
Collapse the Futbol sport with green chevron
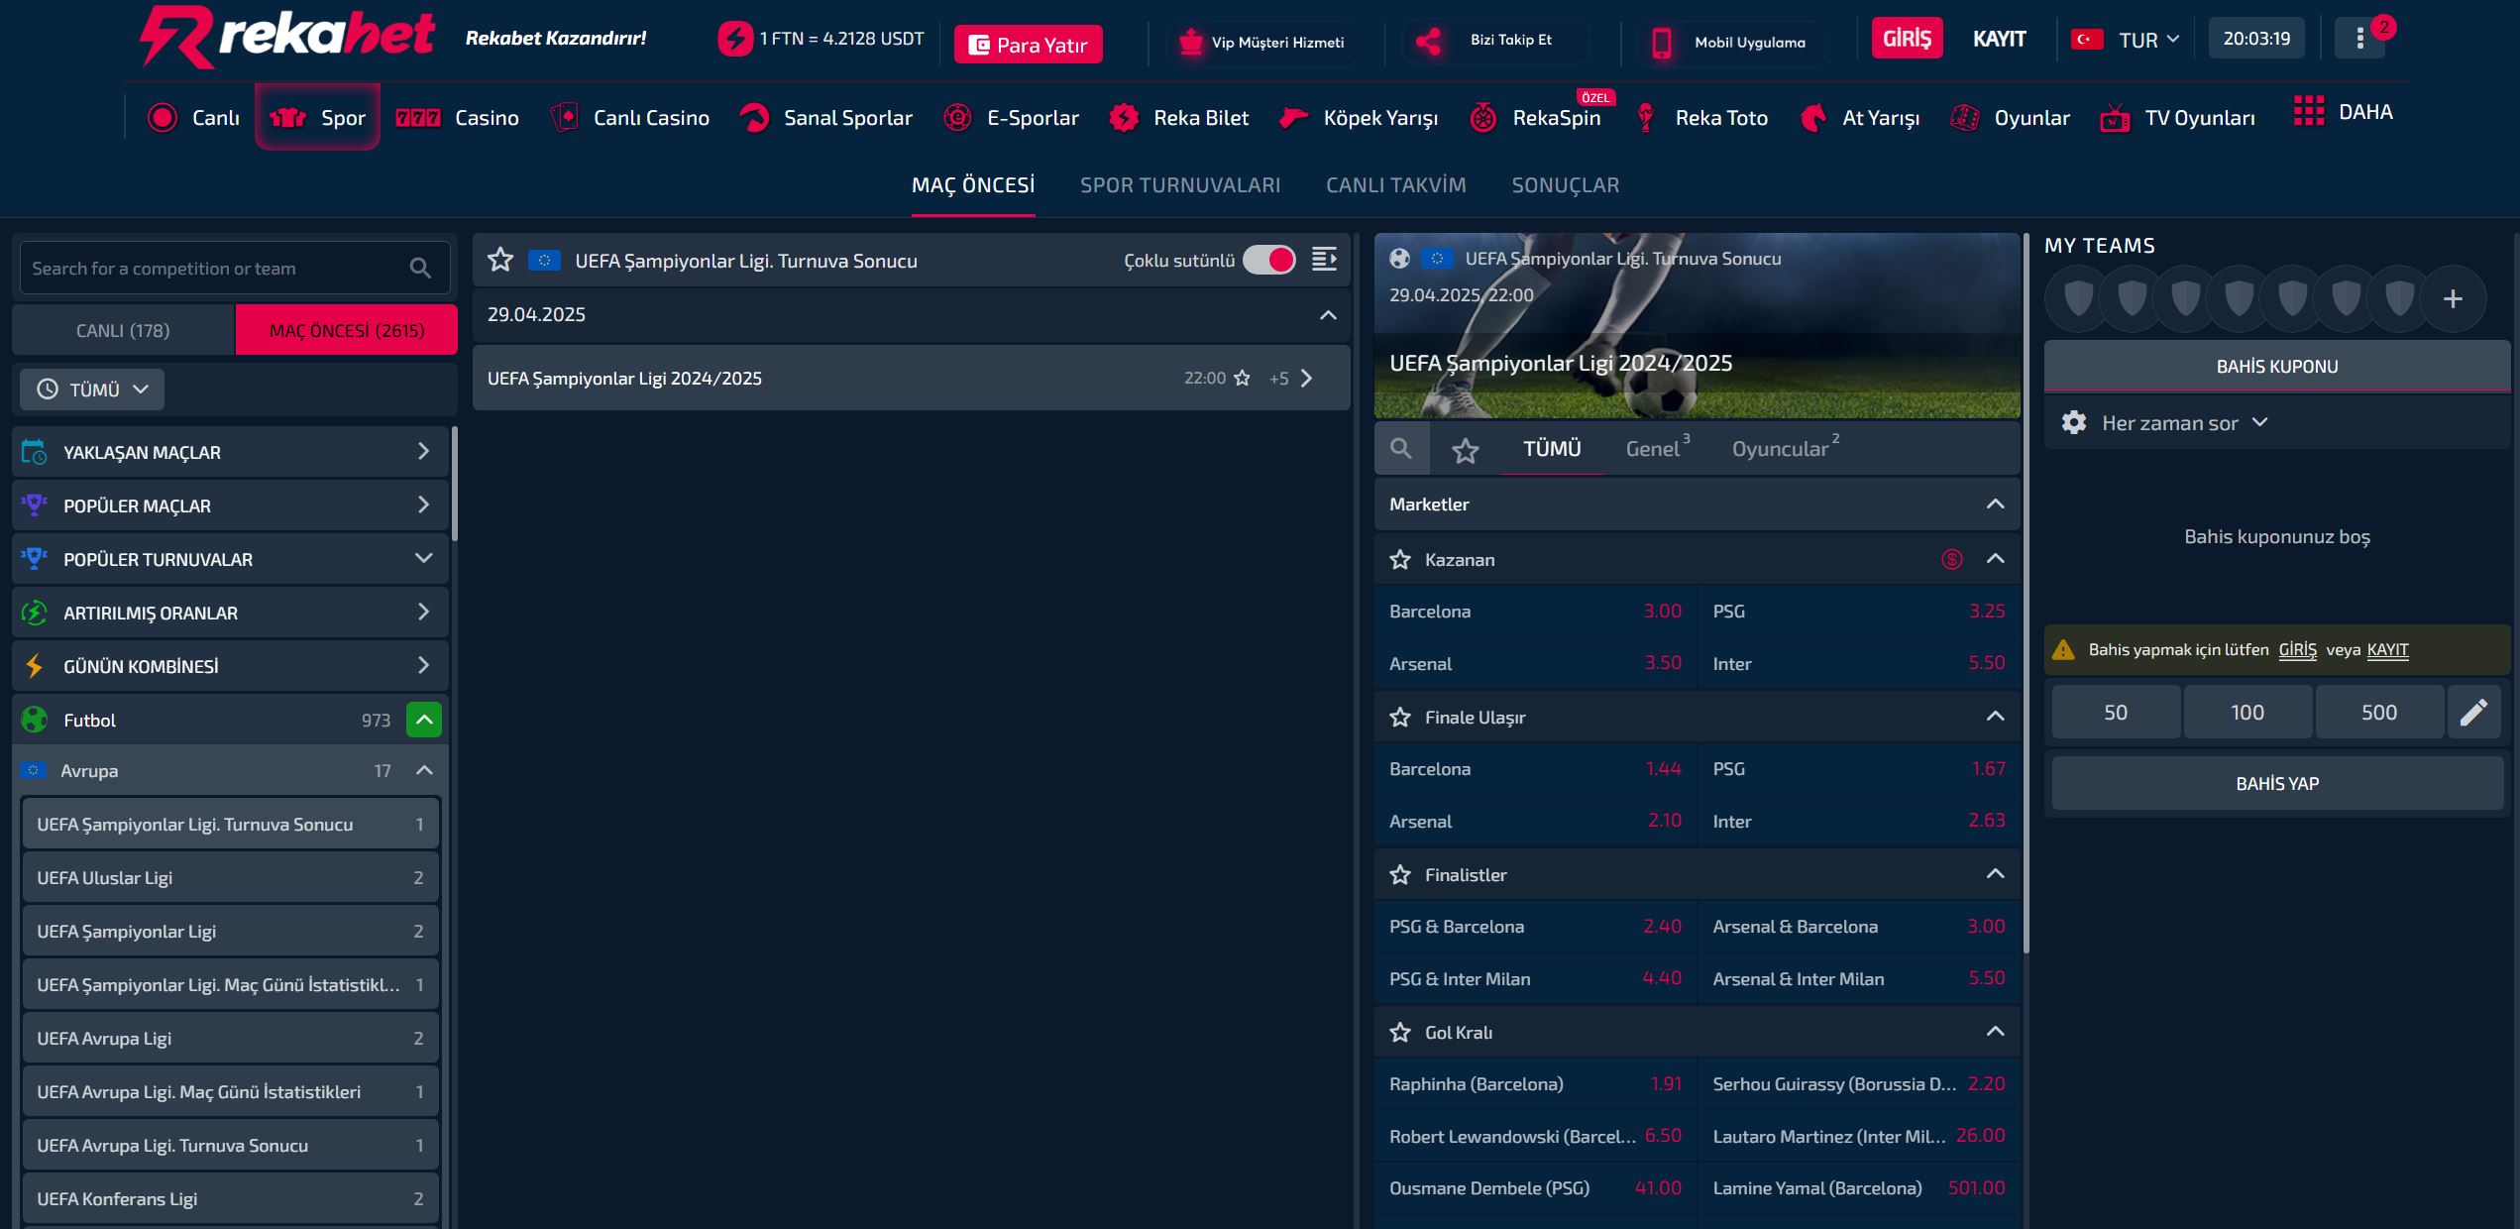pyautogui.click(x=424, y=720)
